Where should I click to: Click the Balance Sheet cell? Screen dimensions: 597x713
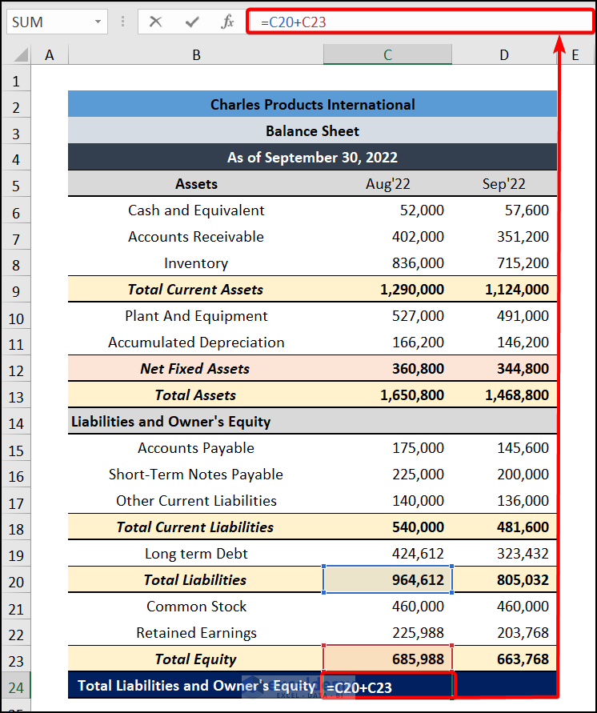coord(312,131)
